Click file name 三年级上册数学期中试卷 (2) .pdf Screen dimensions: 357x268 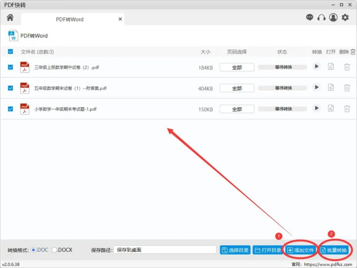coord(66,67)
